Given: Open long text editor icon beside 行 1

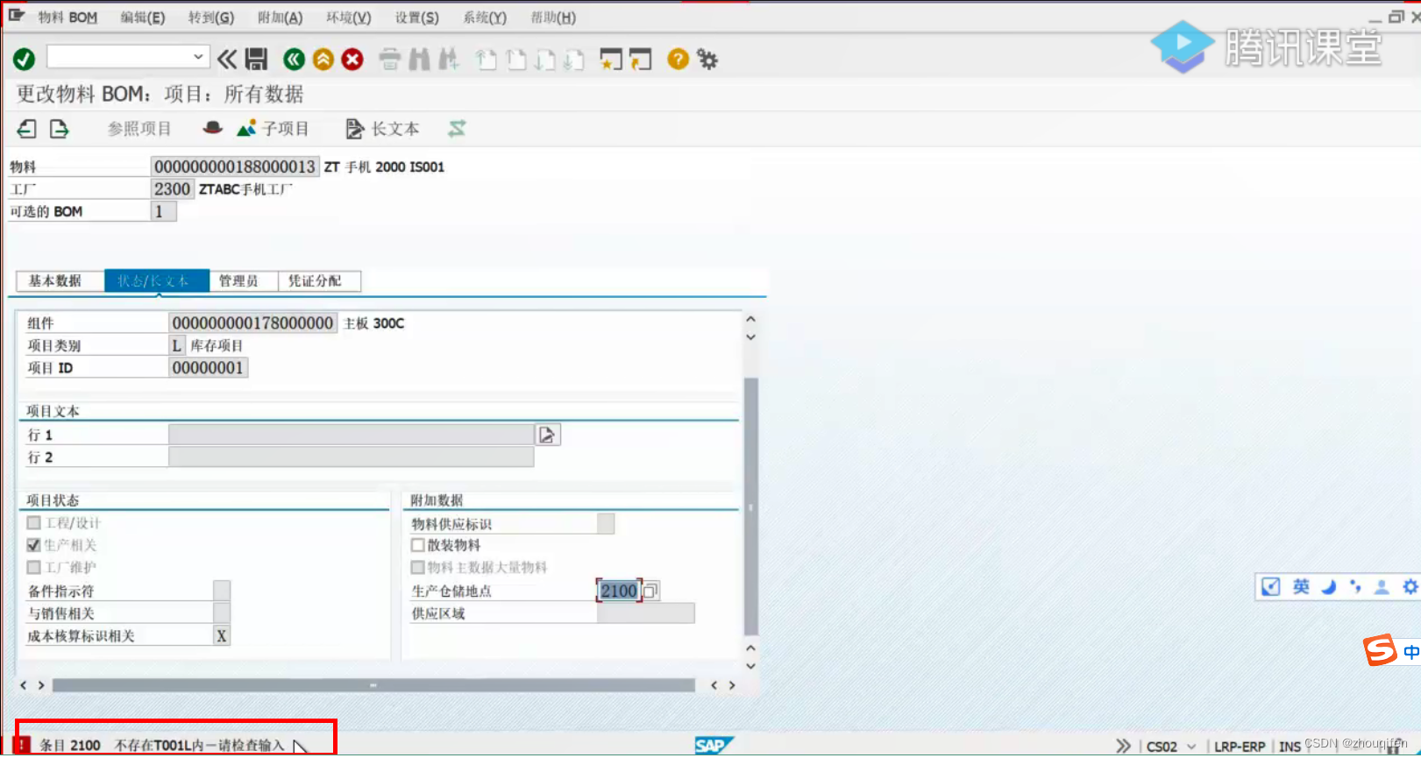Looking at the screenshot, I should coord(547,435).
